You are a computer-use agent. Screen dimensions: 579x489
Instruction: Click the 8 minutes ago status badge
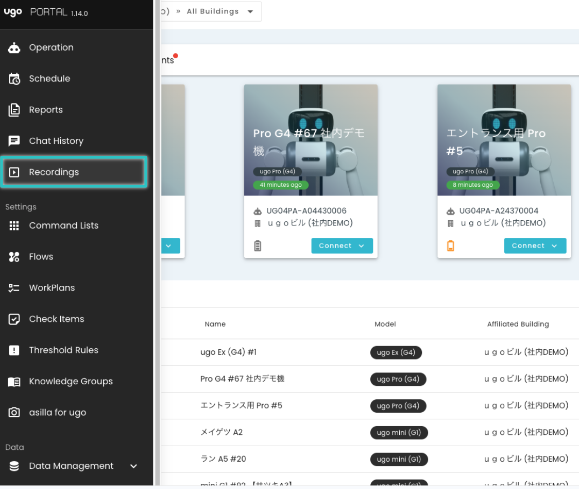(473, 185)
